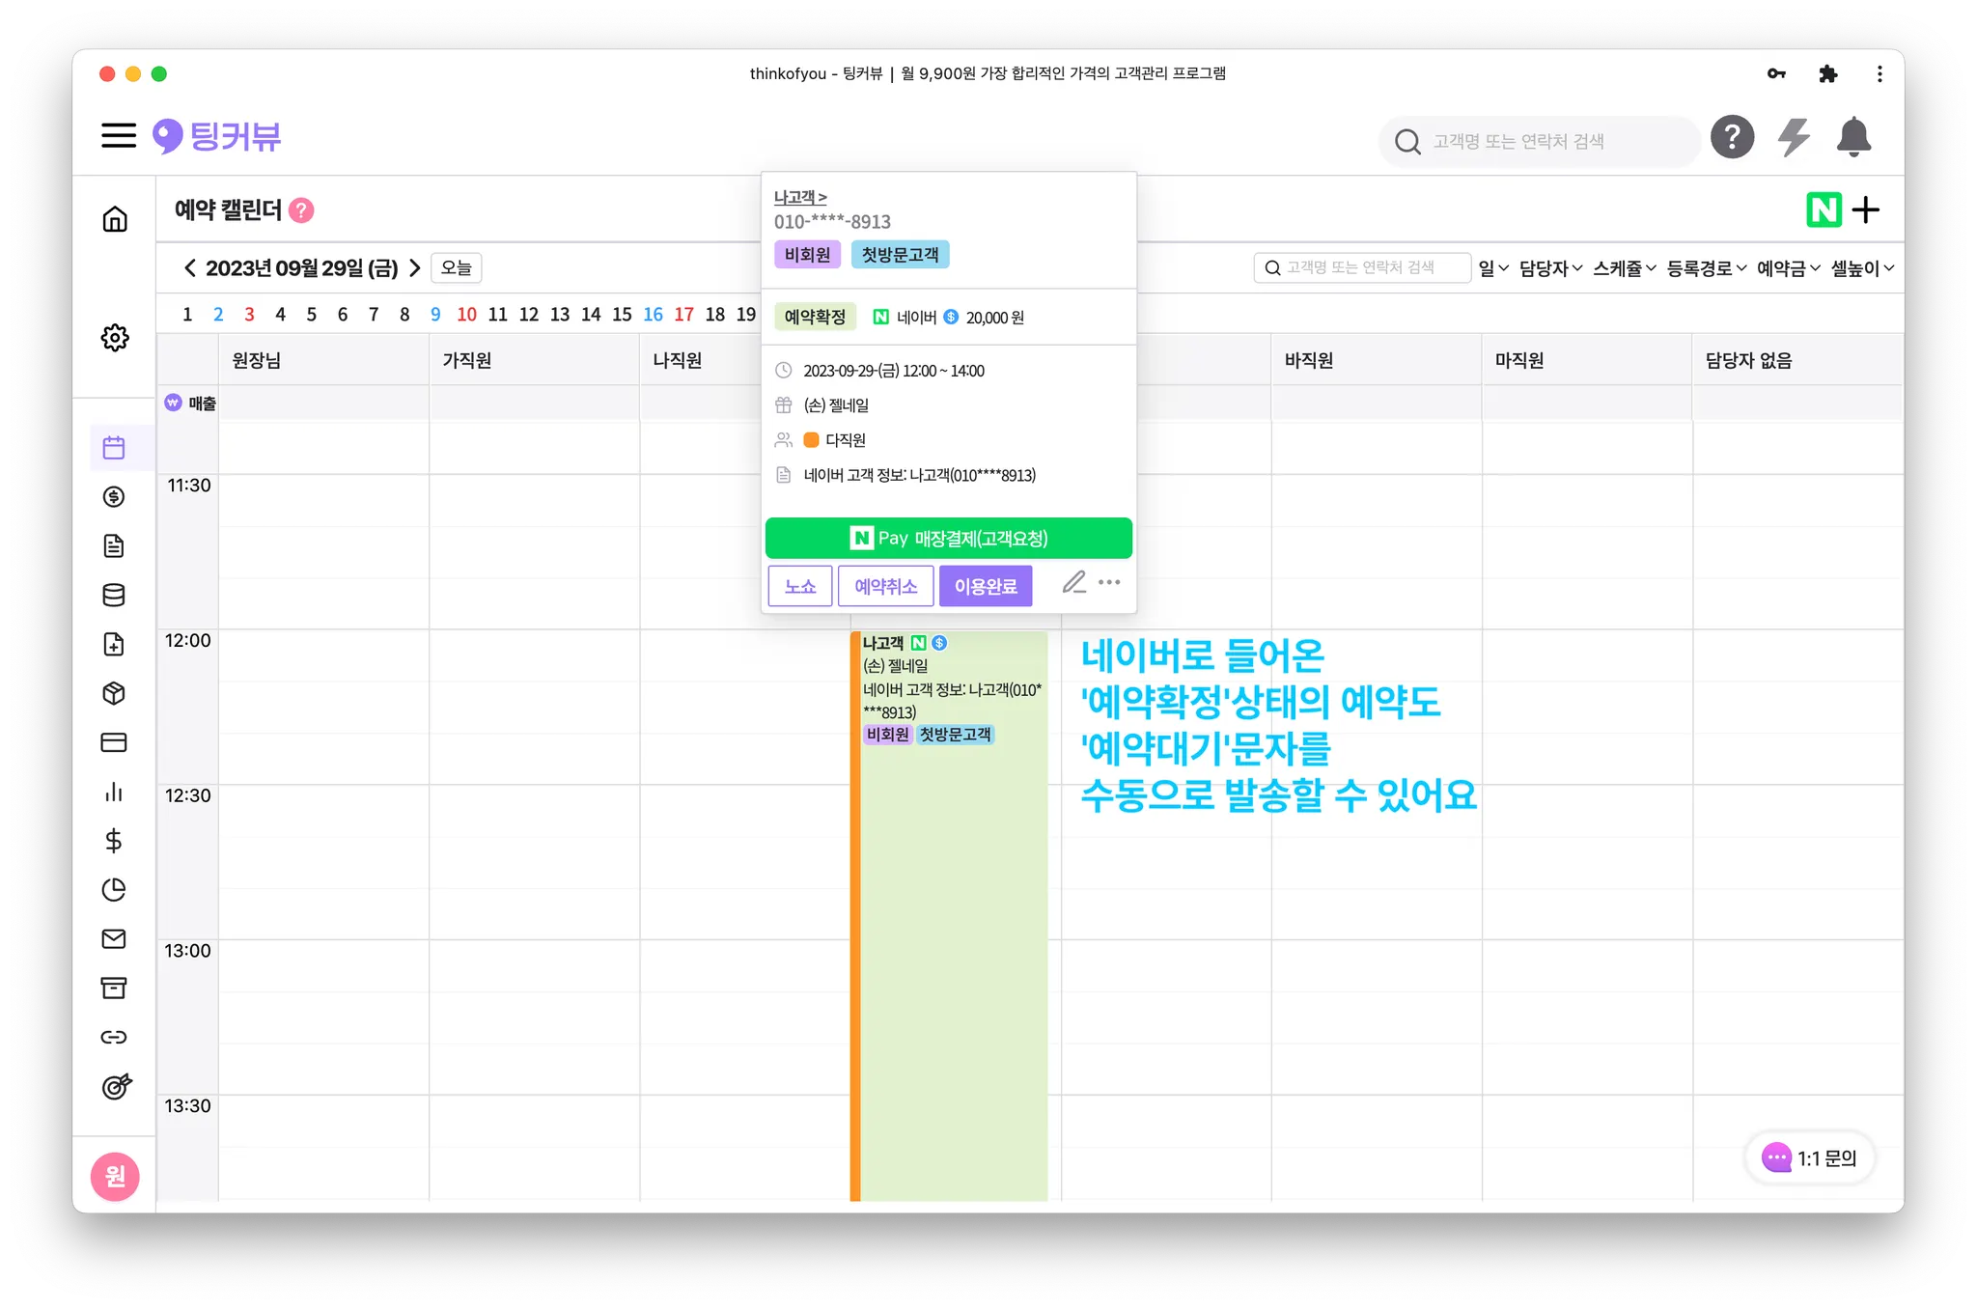Open the mail/message icon in sidebar
Viewport: 1977px width, 1309px height.
pyautogui.click(x=114, y=938)
